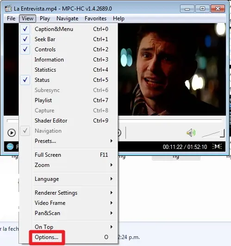Mute audio with the speaker icon
231x246 pixels.
tap(191, 133)
